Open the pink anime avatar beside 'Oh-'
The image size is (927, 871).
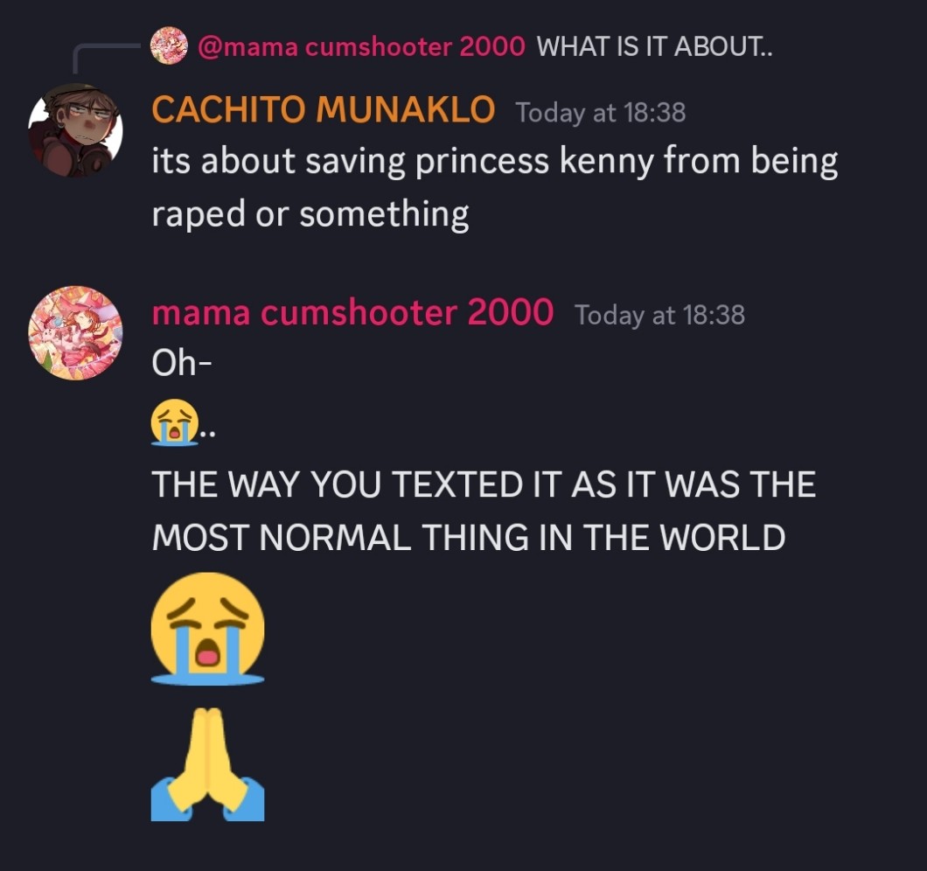pos(75,332)
